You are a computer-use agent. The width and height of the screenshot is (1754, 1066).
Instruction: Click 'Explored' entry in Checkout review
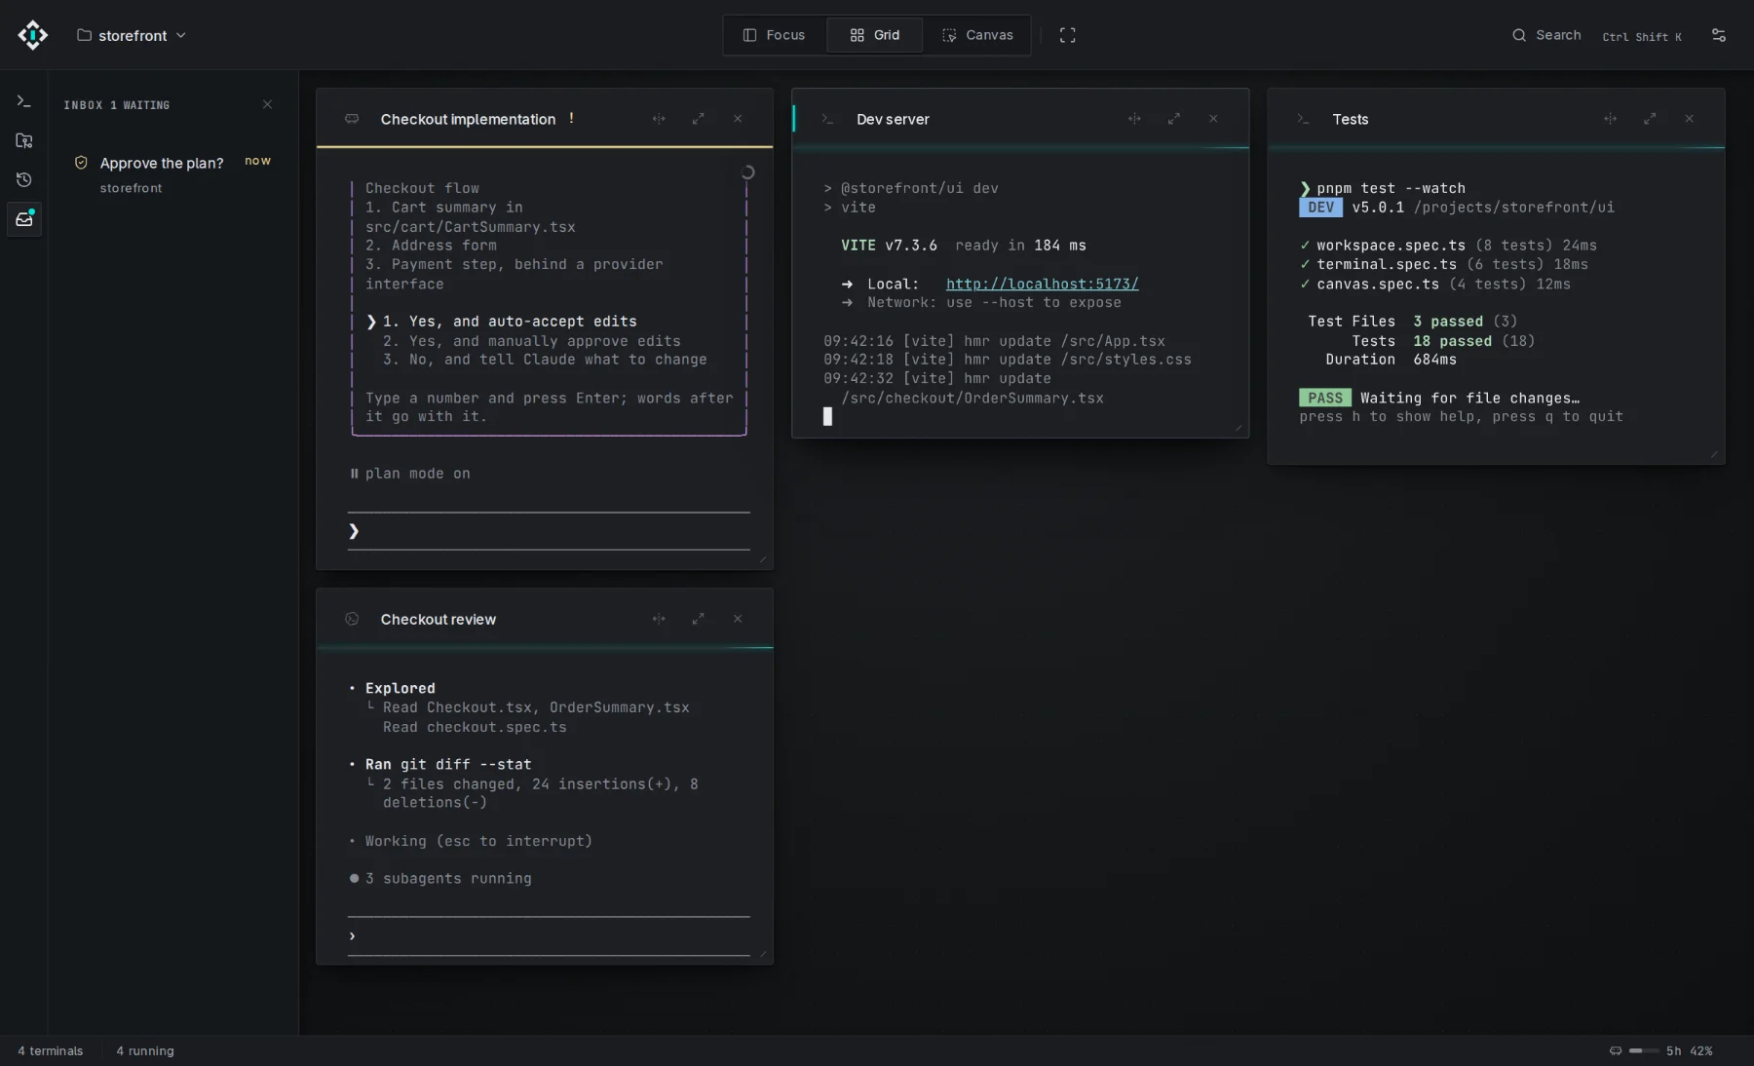(x=400, y=689)
